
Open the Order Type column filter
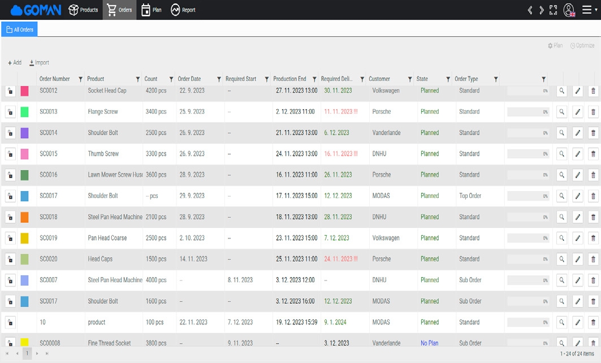[496, 79]
